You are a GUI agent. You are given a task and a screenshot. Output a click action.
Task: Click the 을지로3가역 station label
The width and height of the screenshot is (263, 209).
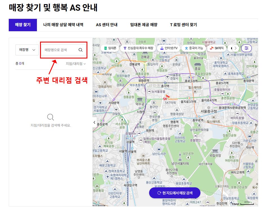188,102
